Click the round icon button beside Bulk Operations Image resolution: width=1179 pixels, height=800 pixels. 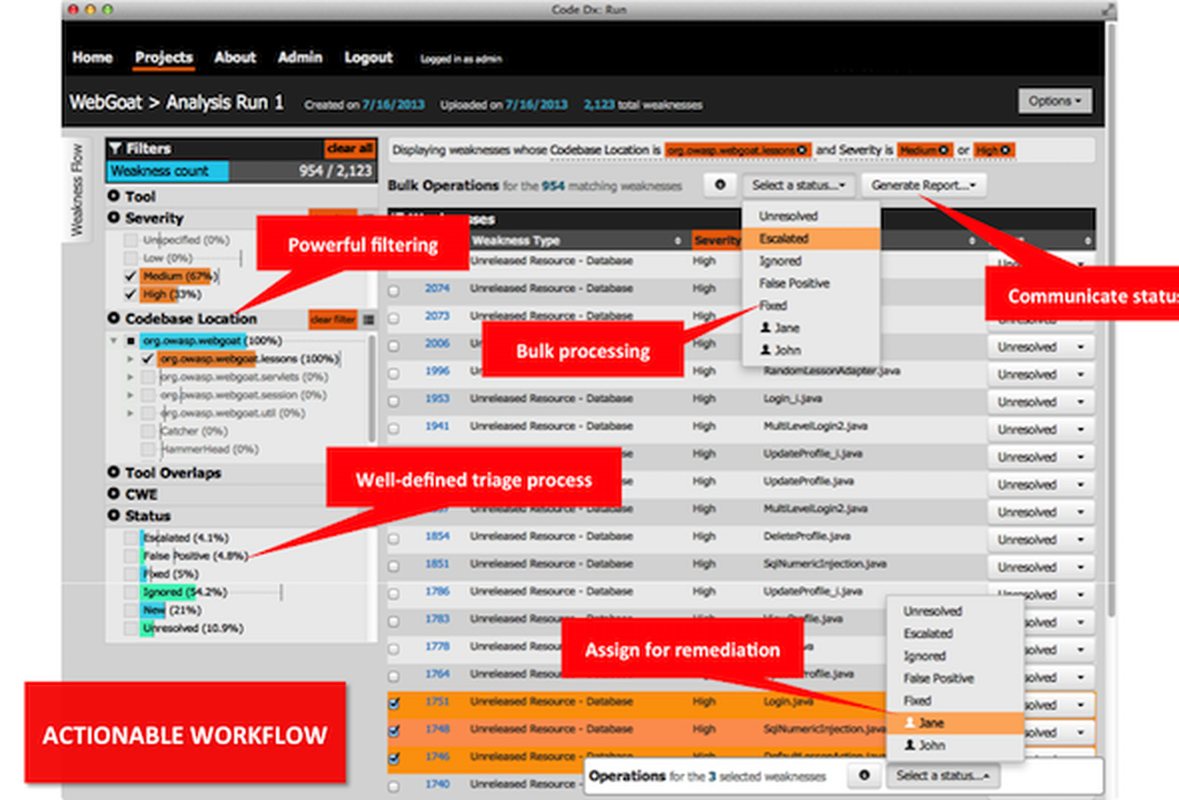[x=719, y=185]
